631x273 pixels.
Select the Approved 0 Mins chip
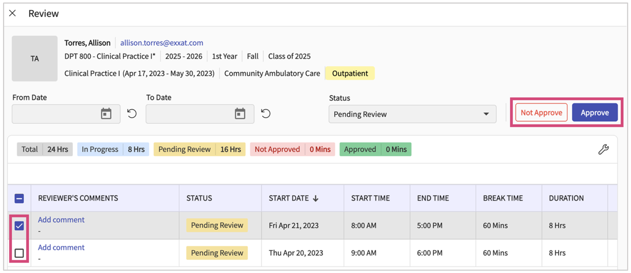[375, 149]
